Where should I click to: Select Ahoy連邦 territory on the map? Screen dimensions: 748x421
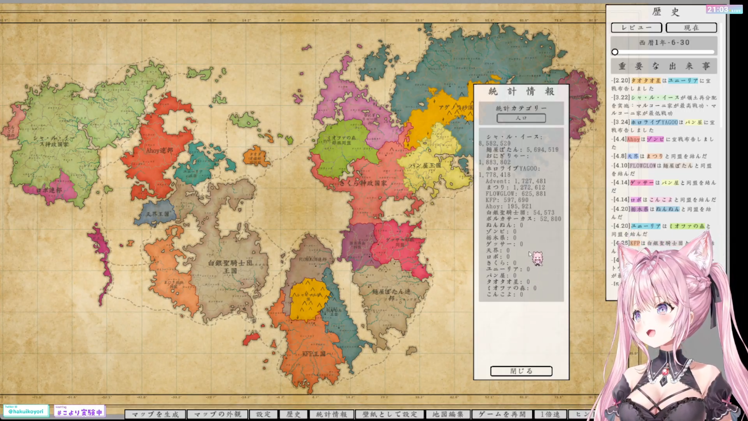(x=159, y=150)
